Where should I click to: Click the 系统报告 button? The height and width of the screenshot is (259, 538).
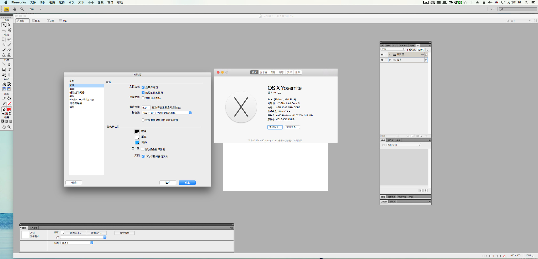point(275,127)
